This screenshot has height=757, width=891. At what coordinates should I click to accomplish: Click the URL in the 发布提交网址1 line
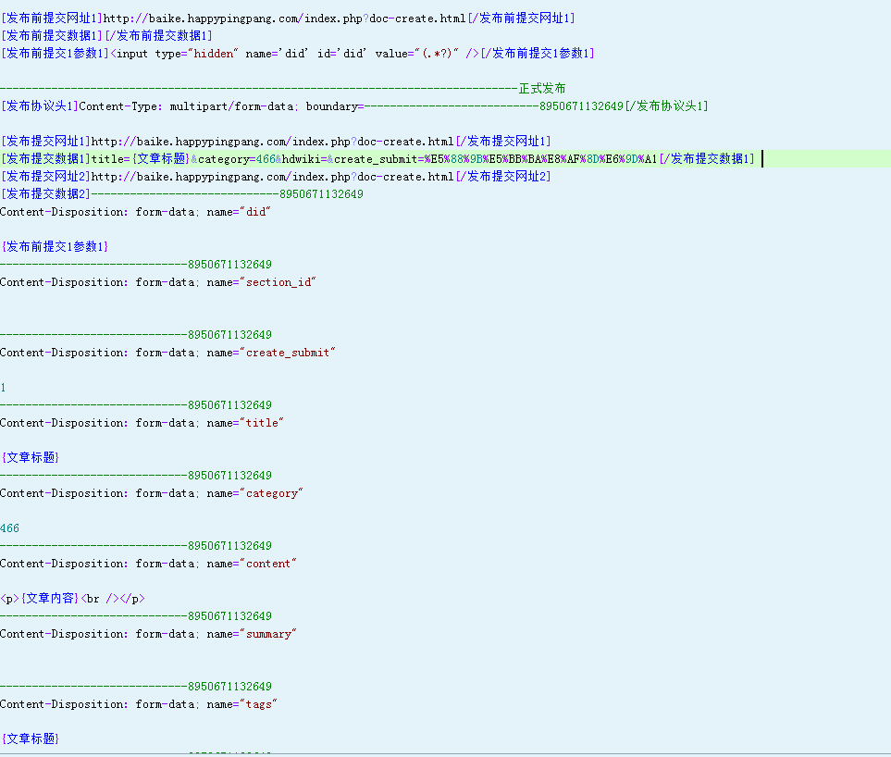coord(272,142)
